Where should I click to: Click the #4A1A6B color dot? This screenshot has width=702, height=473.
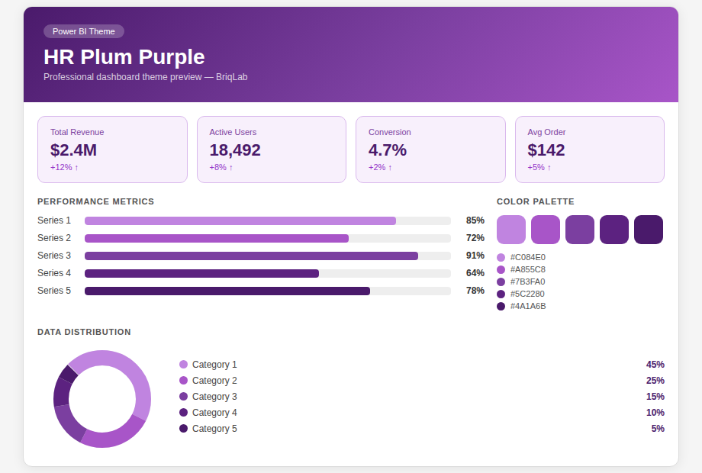[501, 307]
